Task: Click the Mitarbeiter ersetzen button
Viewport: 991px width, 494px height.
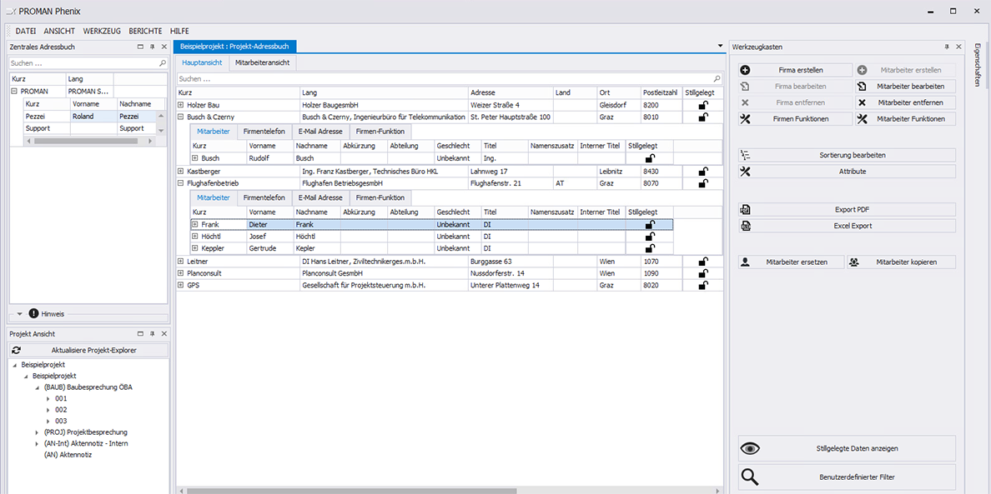Action: click(792, 262)
